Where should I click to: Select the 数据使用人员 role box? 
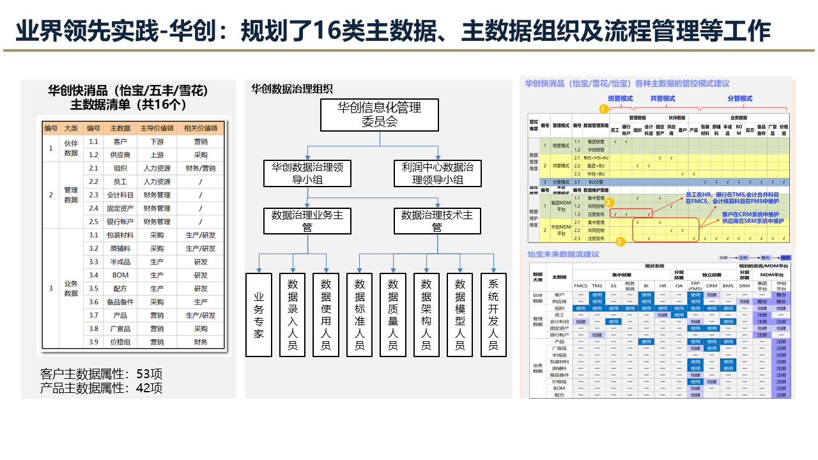[326, 314]
